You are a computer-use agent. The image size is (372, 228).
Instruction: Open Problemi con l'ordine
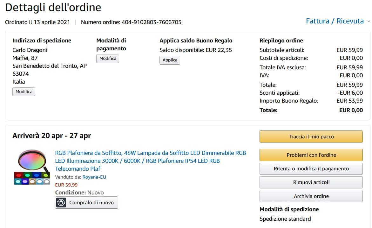pyautogui.click(x=311, y=155)
